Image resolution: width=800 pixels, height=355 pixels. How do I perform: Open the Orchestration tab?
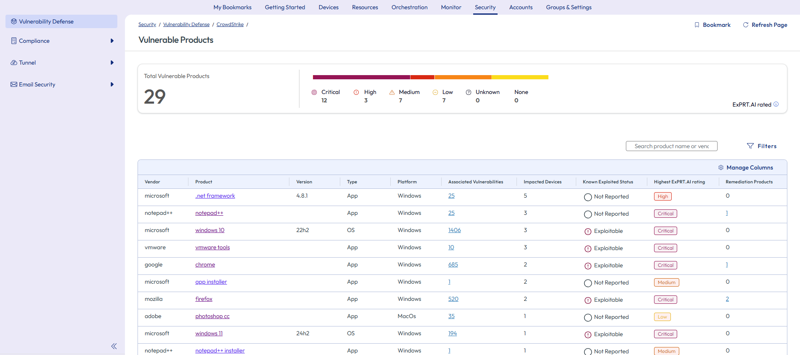[409, 7]
